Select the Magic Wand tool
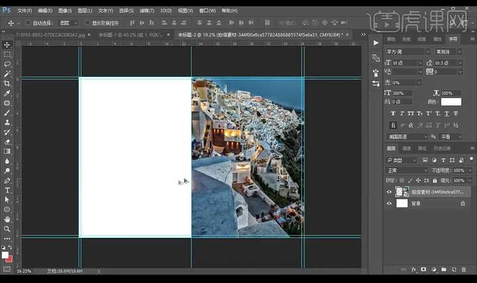Image resolution: width=477 pixels, height=283 pixels. coord(7,74)
